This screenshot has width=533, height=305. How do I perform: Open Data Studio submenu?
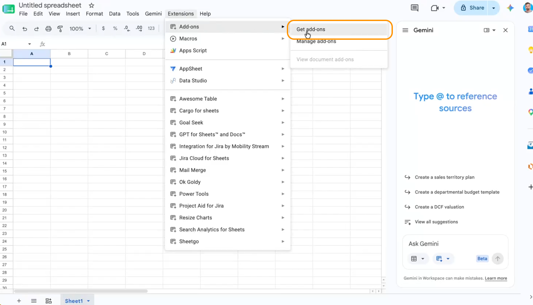228,81
